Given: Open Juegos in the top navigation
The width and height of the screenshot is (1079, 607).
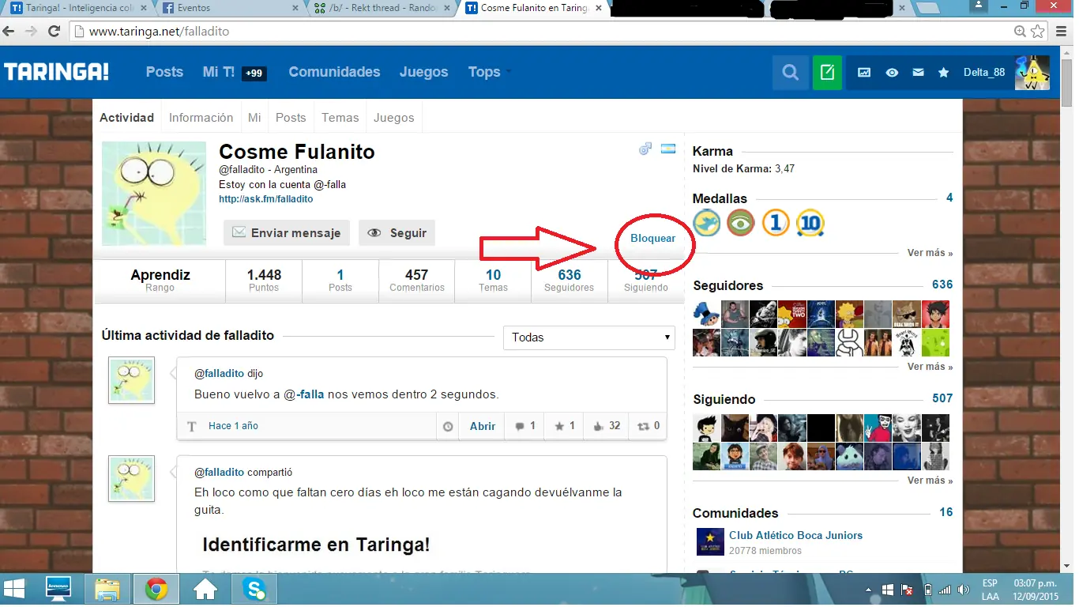Looking at the screenshot, I should [423, 72].
